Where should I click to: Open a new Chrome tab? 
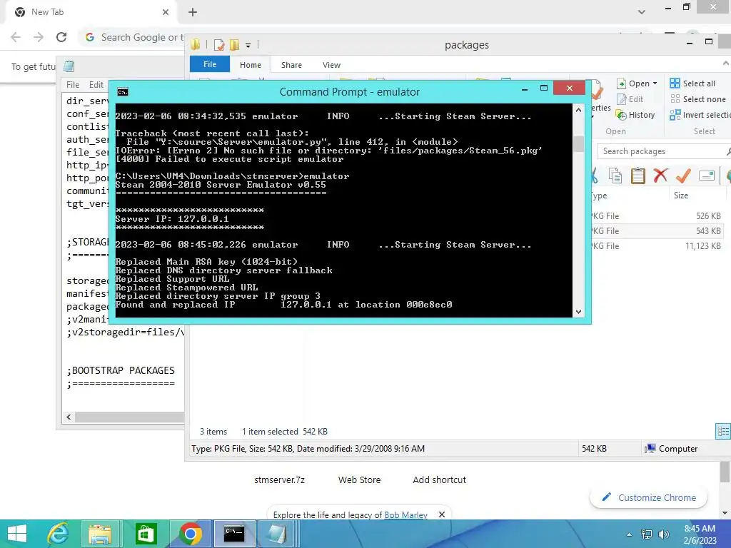point(193,12)
